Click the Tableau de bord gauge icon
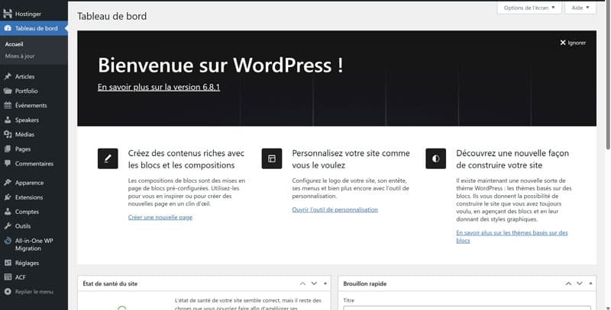This screenshot has width=611, height=310. 8,28
